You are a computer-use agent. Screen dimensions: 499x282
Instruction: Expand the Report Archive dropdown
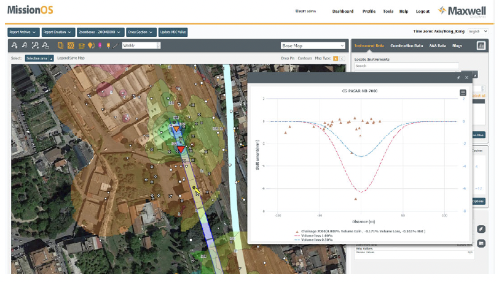(x=23, y=32)
